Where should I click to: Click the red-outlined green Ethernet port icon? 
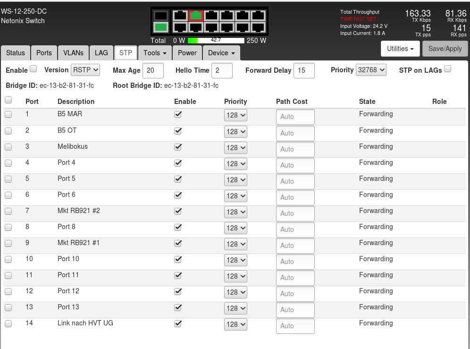(196, 16)
